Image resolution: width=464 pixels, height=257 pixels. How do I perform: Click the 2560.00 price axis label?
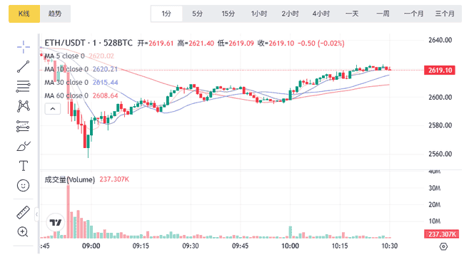(440, 154)
